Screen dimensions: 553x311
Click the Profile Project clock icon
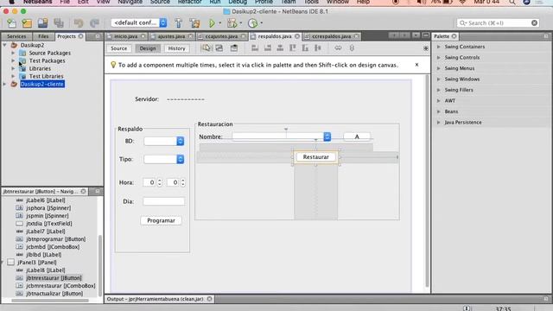[x=252, y=23]
